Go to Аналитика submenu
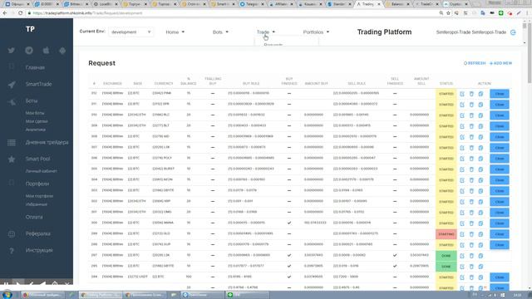 36,130
